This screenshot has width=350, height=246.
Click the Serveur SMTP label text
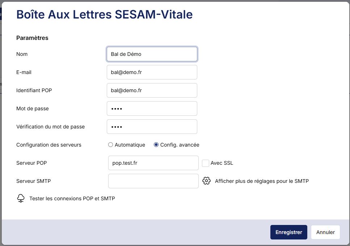click(x=34, y=181)
